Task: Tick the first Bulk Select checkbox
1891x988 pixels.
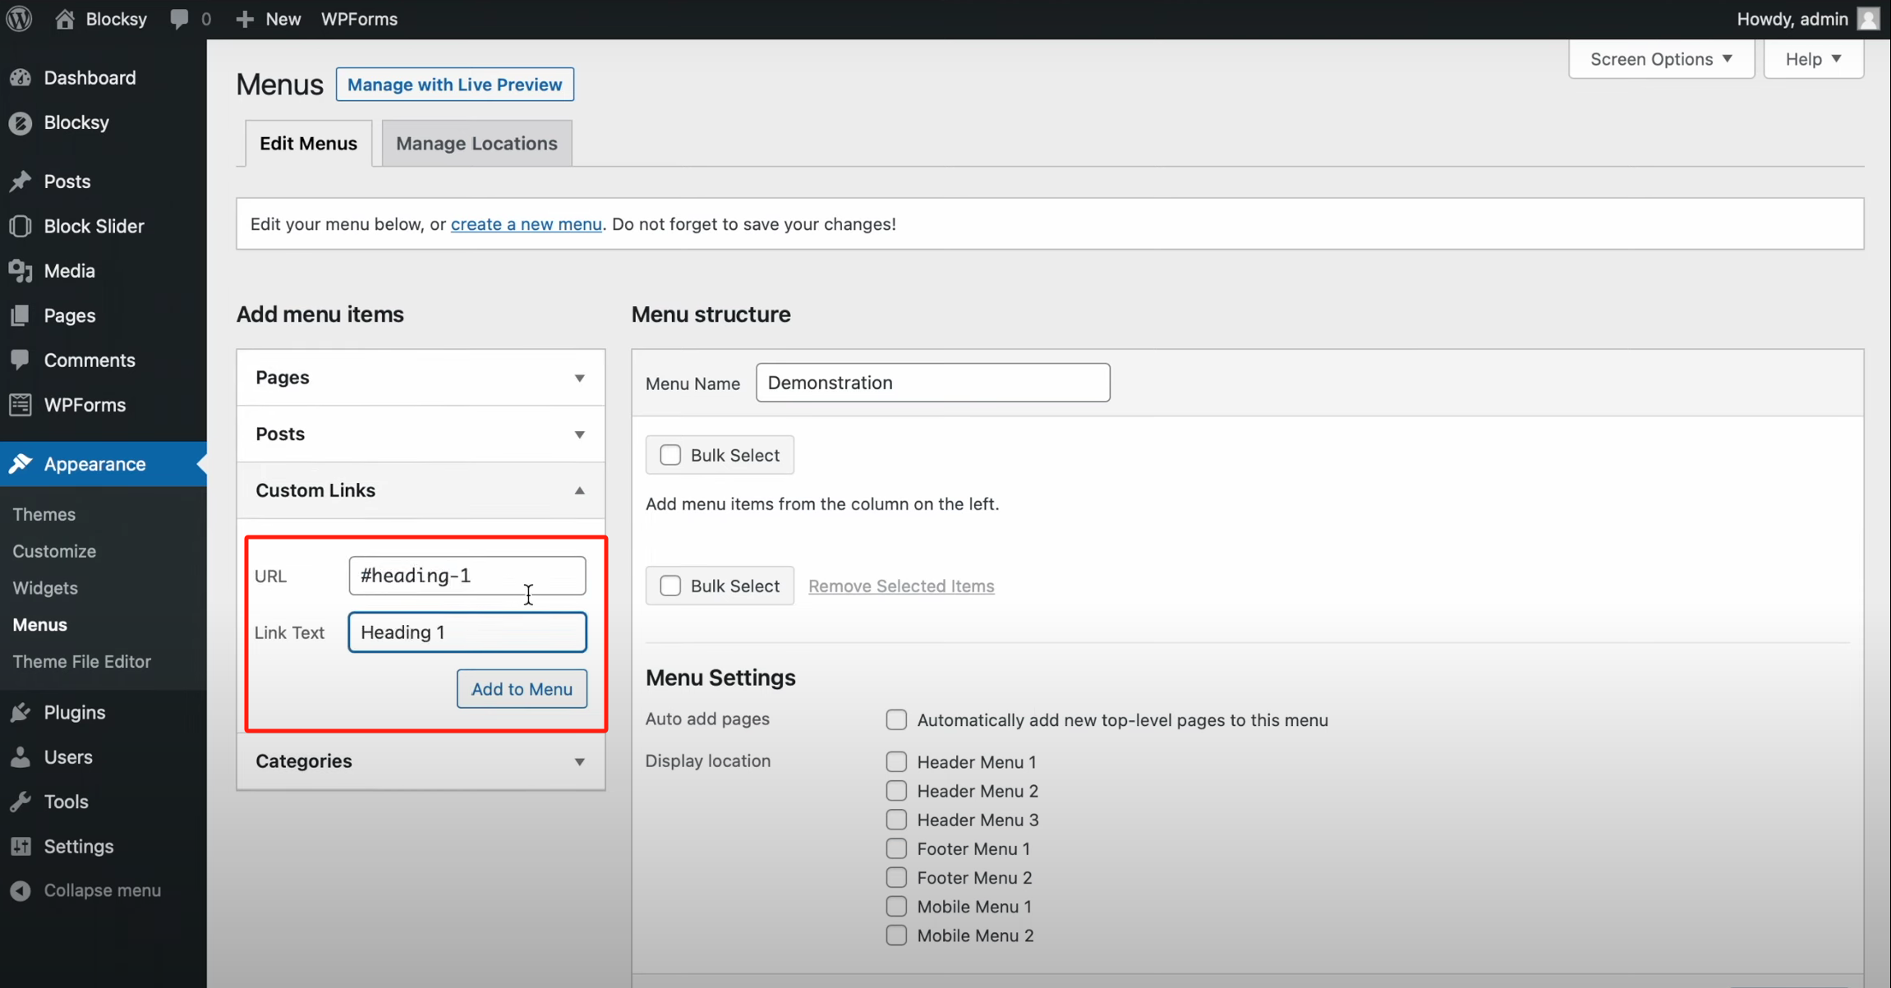Action: [670, 455]
